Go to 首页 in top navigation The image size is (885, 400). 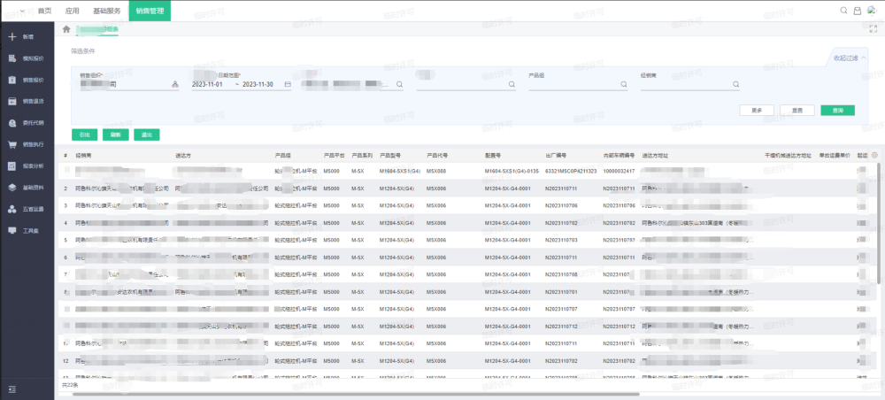click(x=44, y=11)
